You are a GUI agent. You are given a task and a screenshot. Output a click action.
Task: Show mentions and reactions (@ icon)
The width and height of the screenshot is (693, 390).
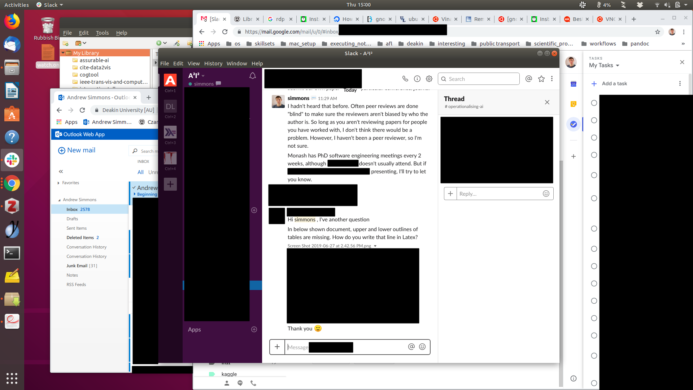528,79
